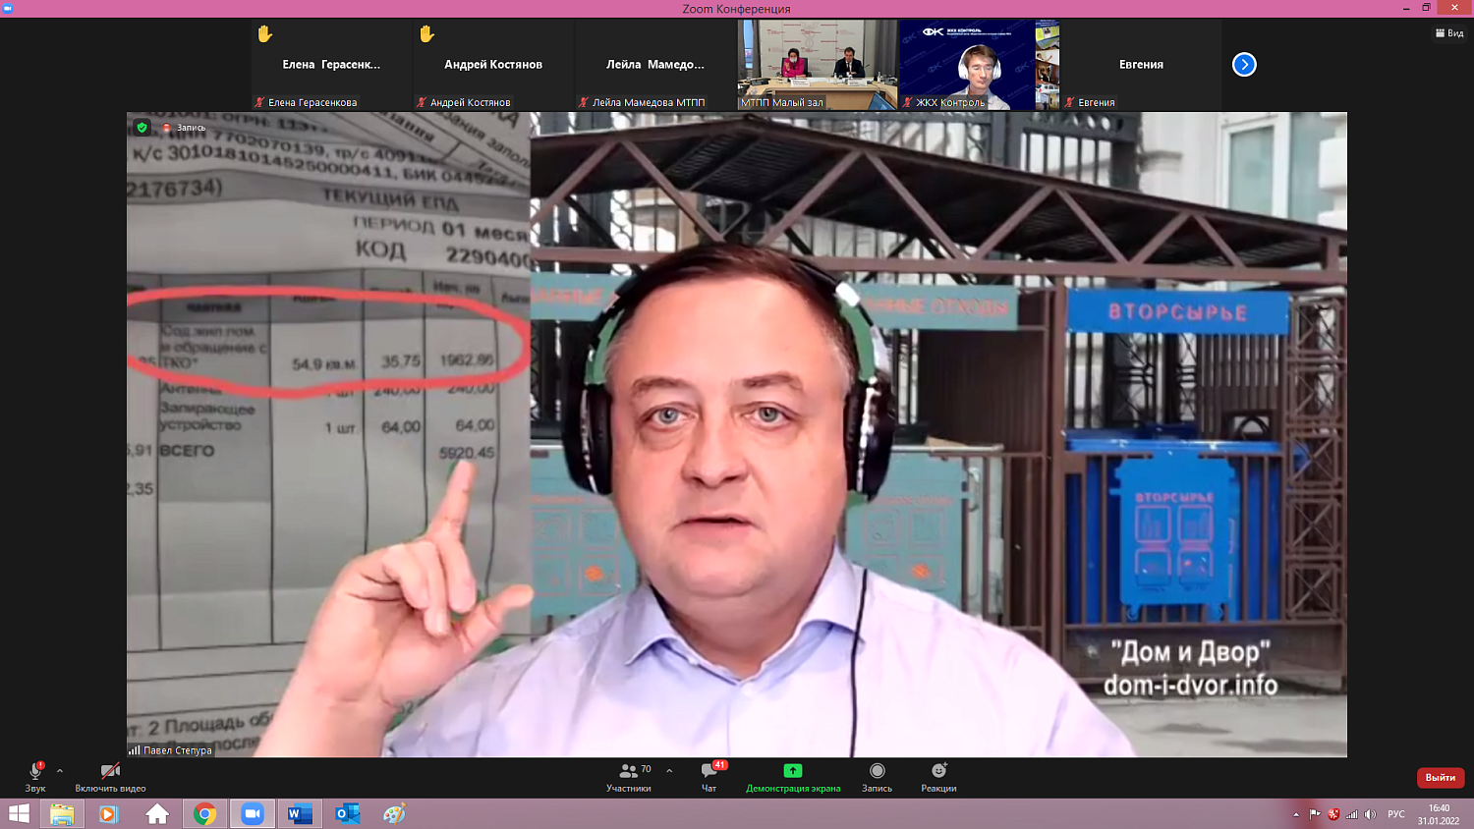Leave the meeting with Выйти
The image size is (1474, 829).
[x=1441, y=777]
